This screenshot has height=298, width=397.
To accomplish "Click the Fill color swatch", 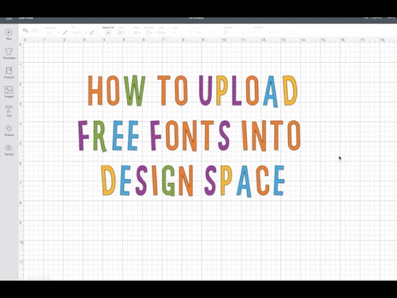I will (92, 32).
